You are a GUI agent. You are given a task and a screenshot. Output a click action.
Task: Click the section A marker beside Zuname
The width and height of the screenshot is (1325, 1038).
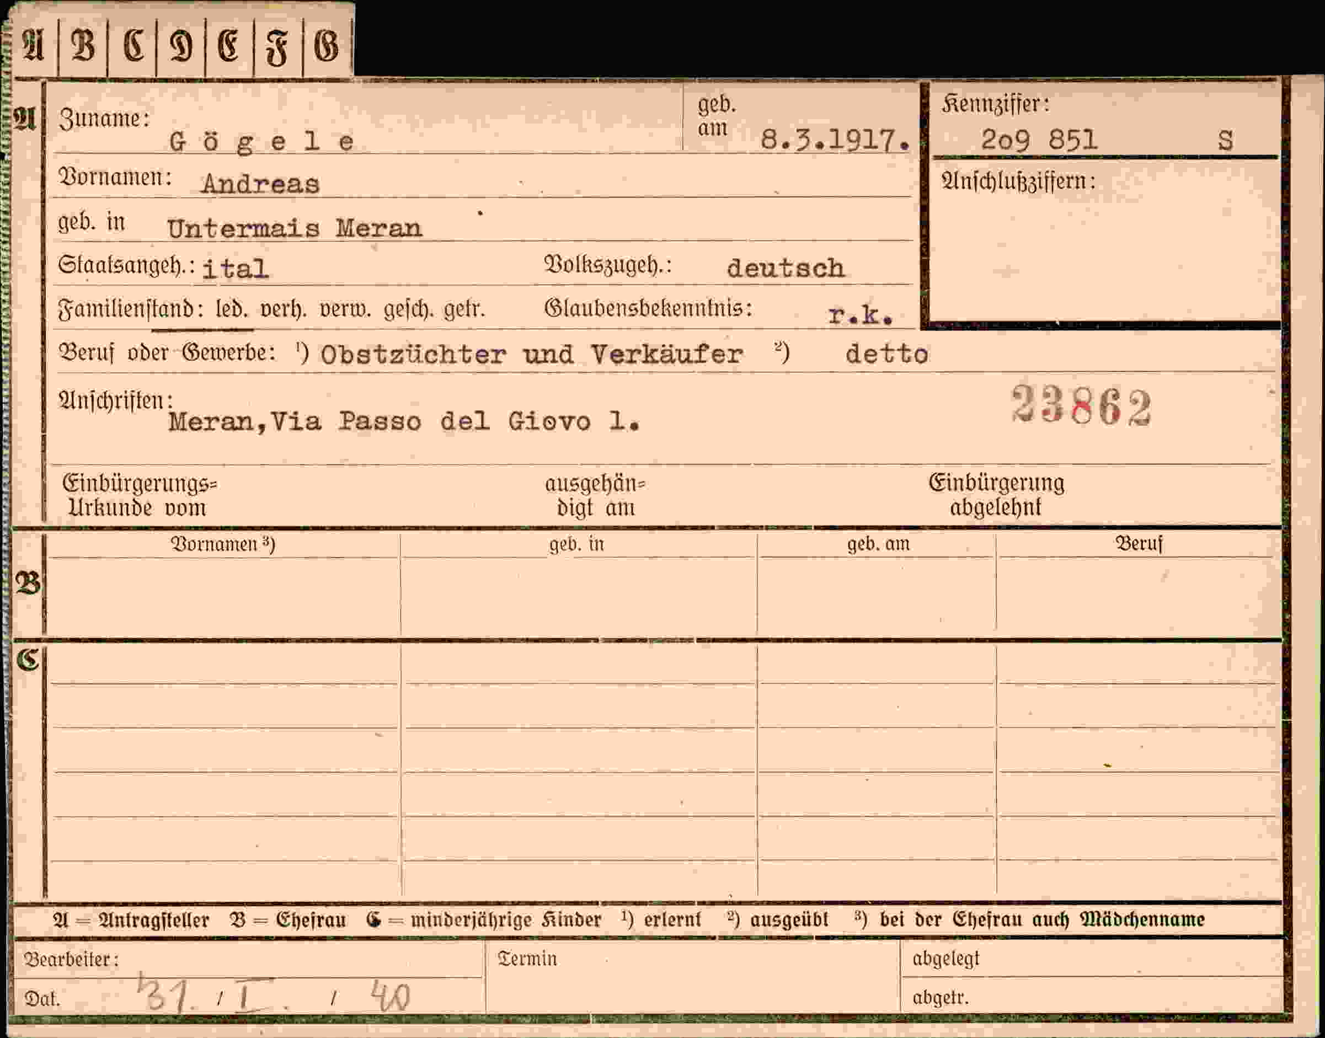(25, 118)
